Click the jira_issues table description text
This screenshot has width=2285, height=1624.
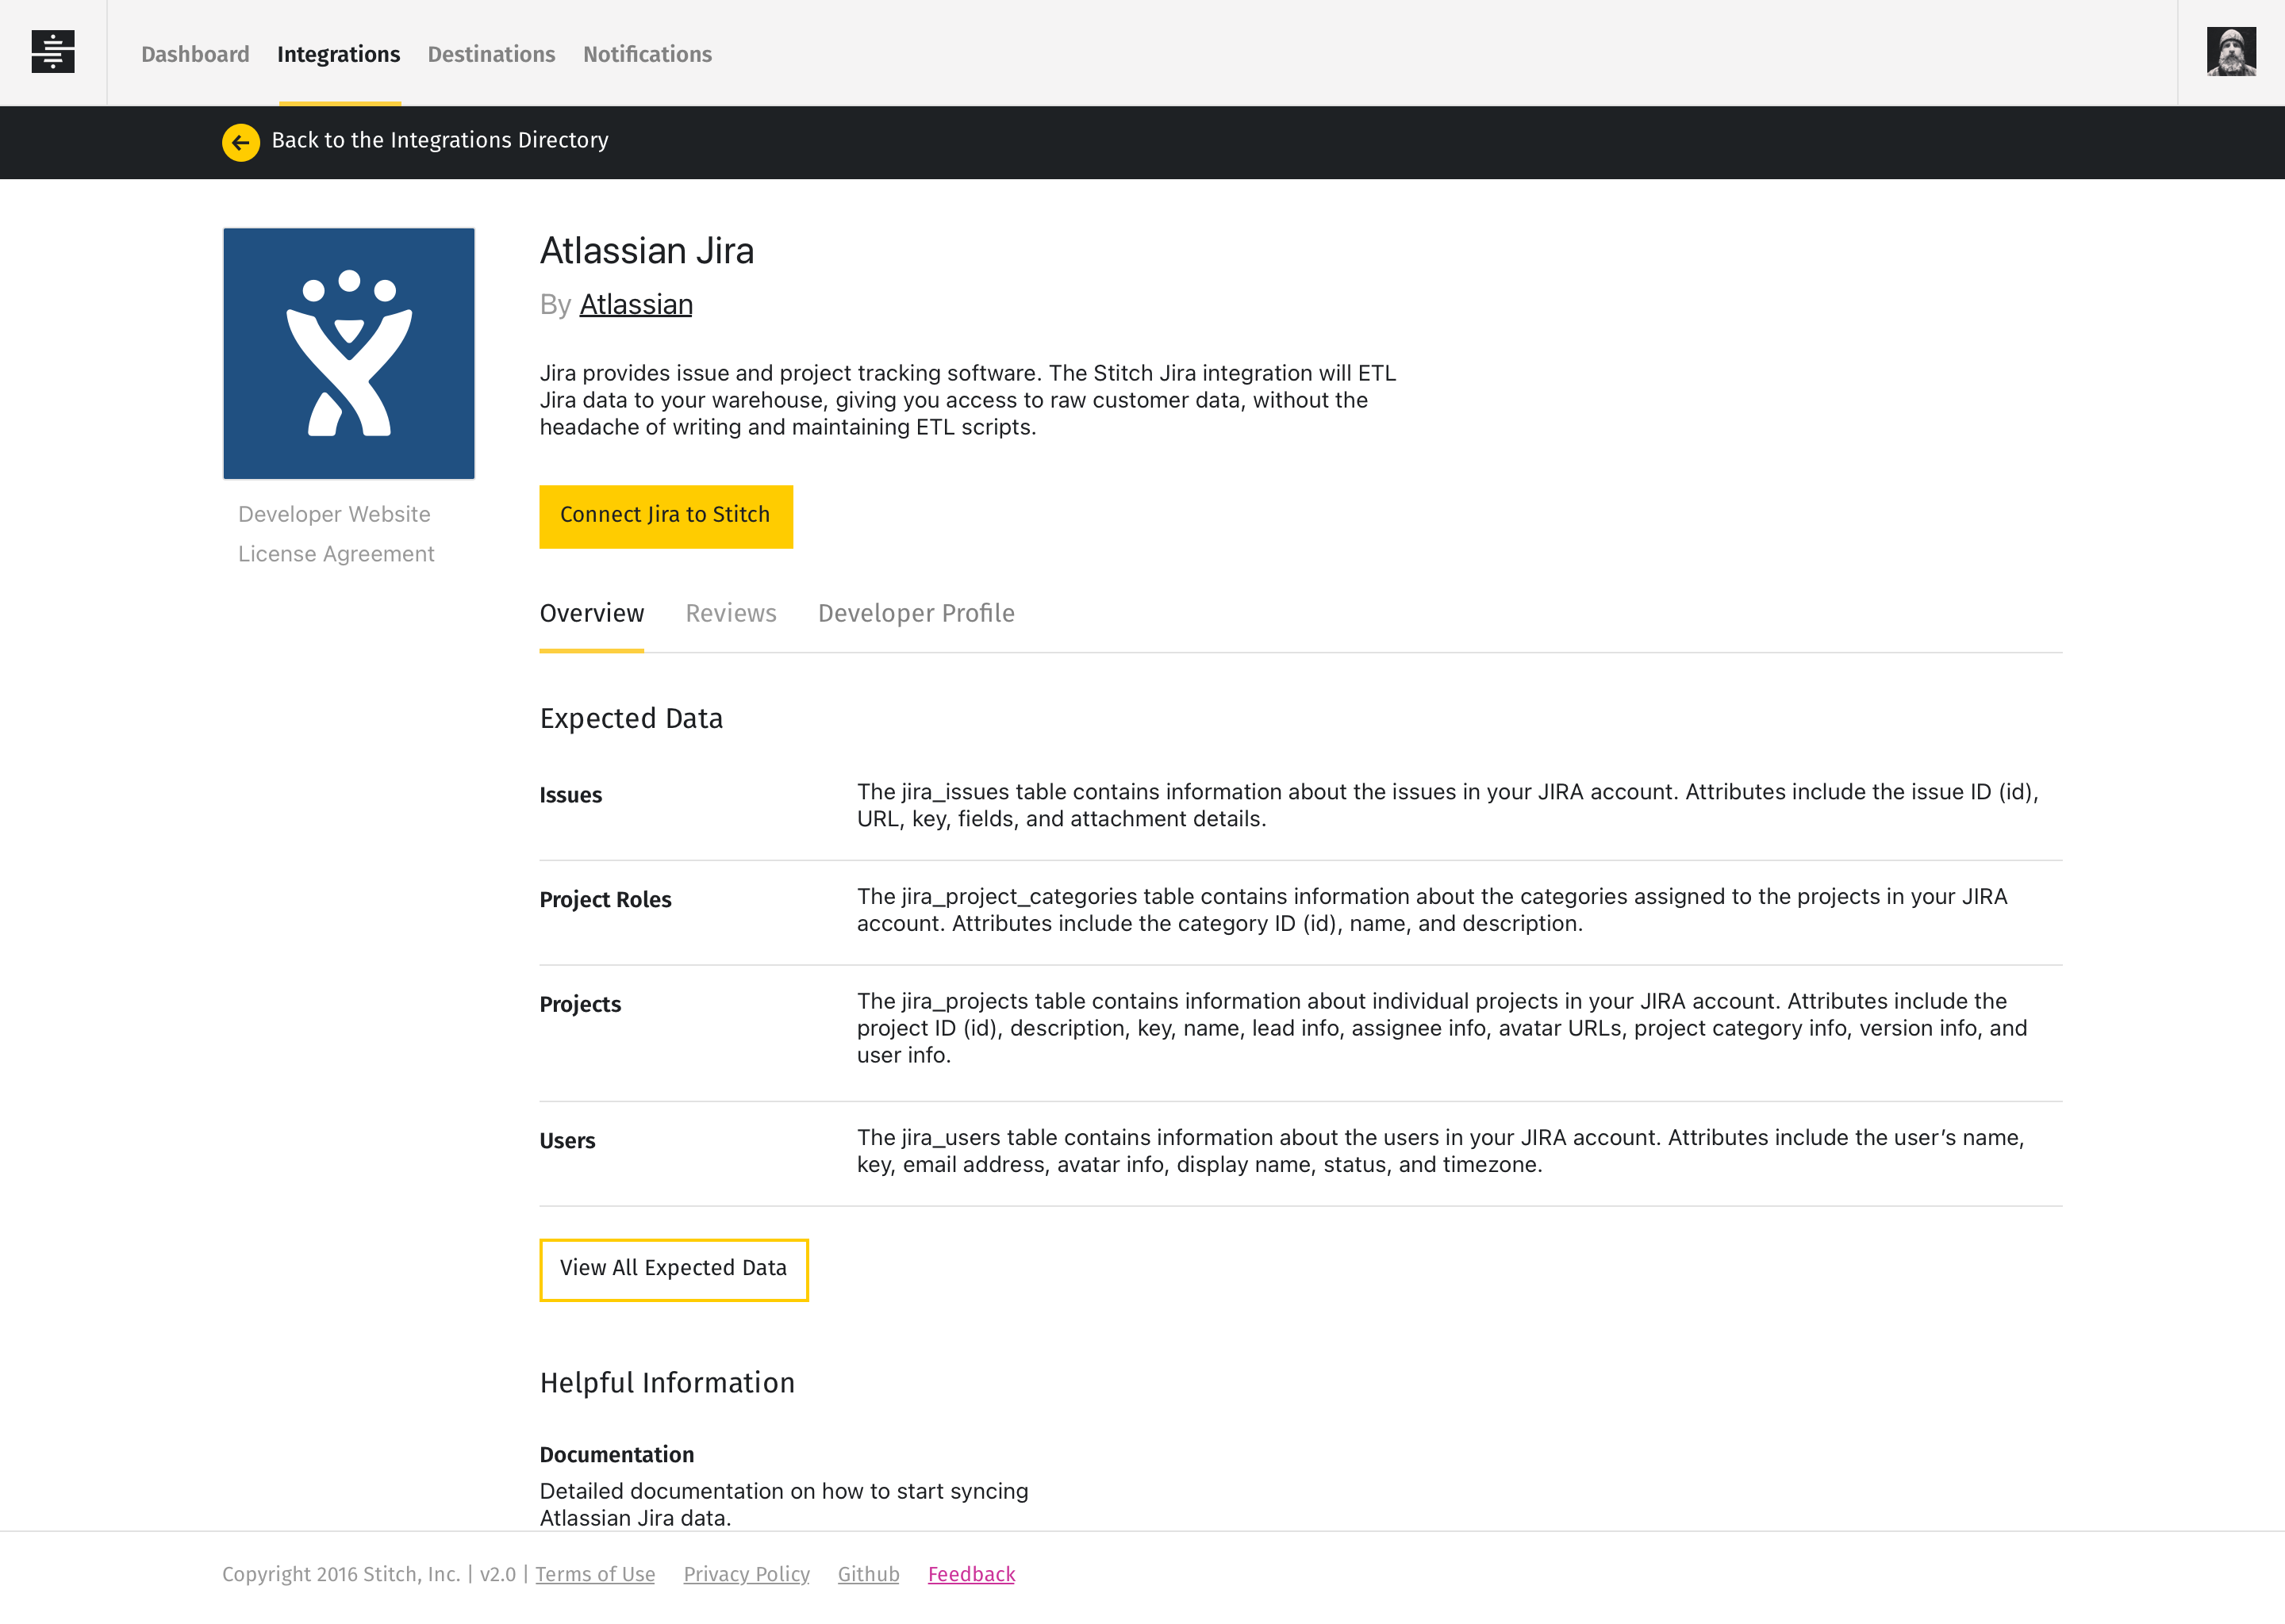[x=1448, y=805]
